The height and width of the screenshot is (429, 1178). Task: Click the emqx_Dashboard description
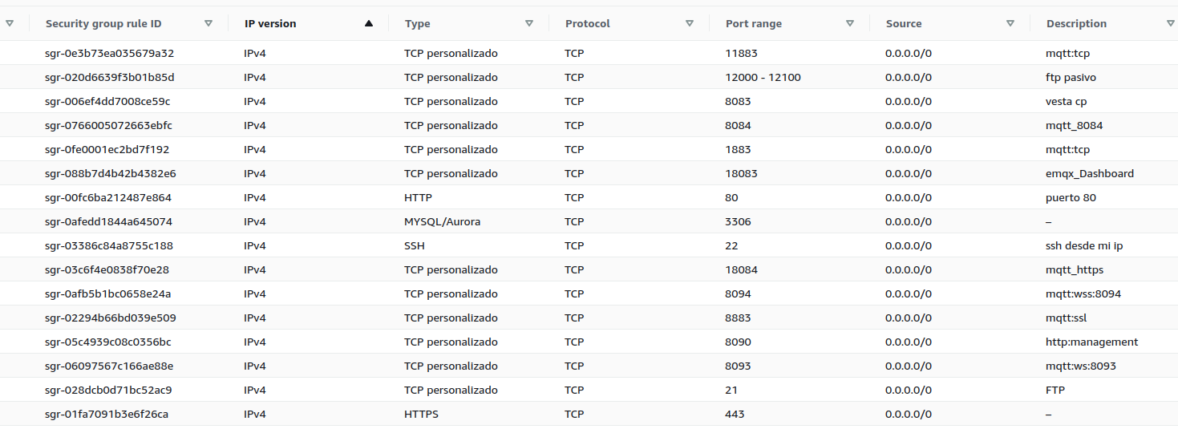point(1090,173)
